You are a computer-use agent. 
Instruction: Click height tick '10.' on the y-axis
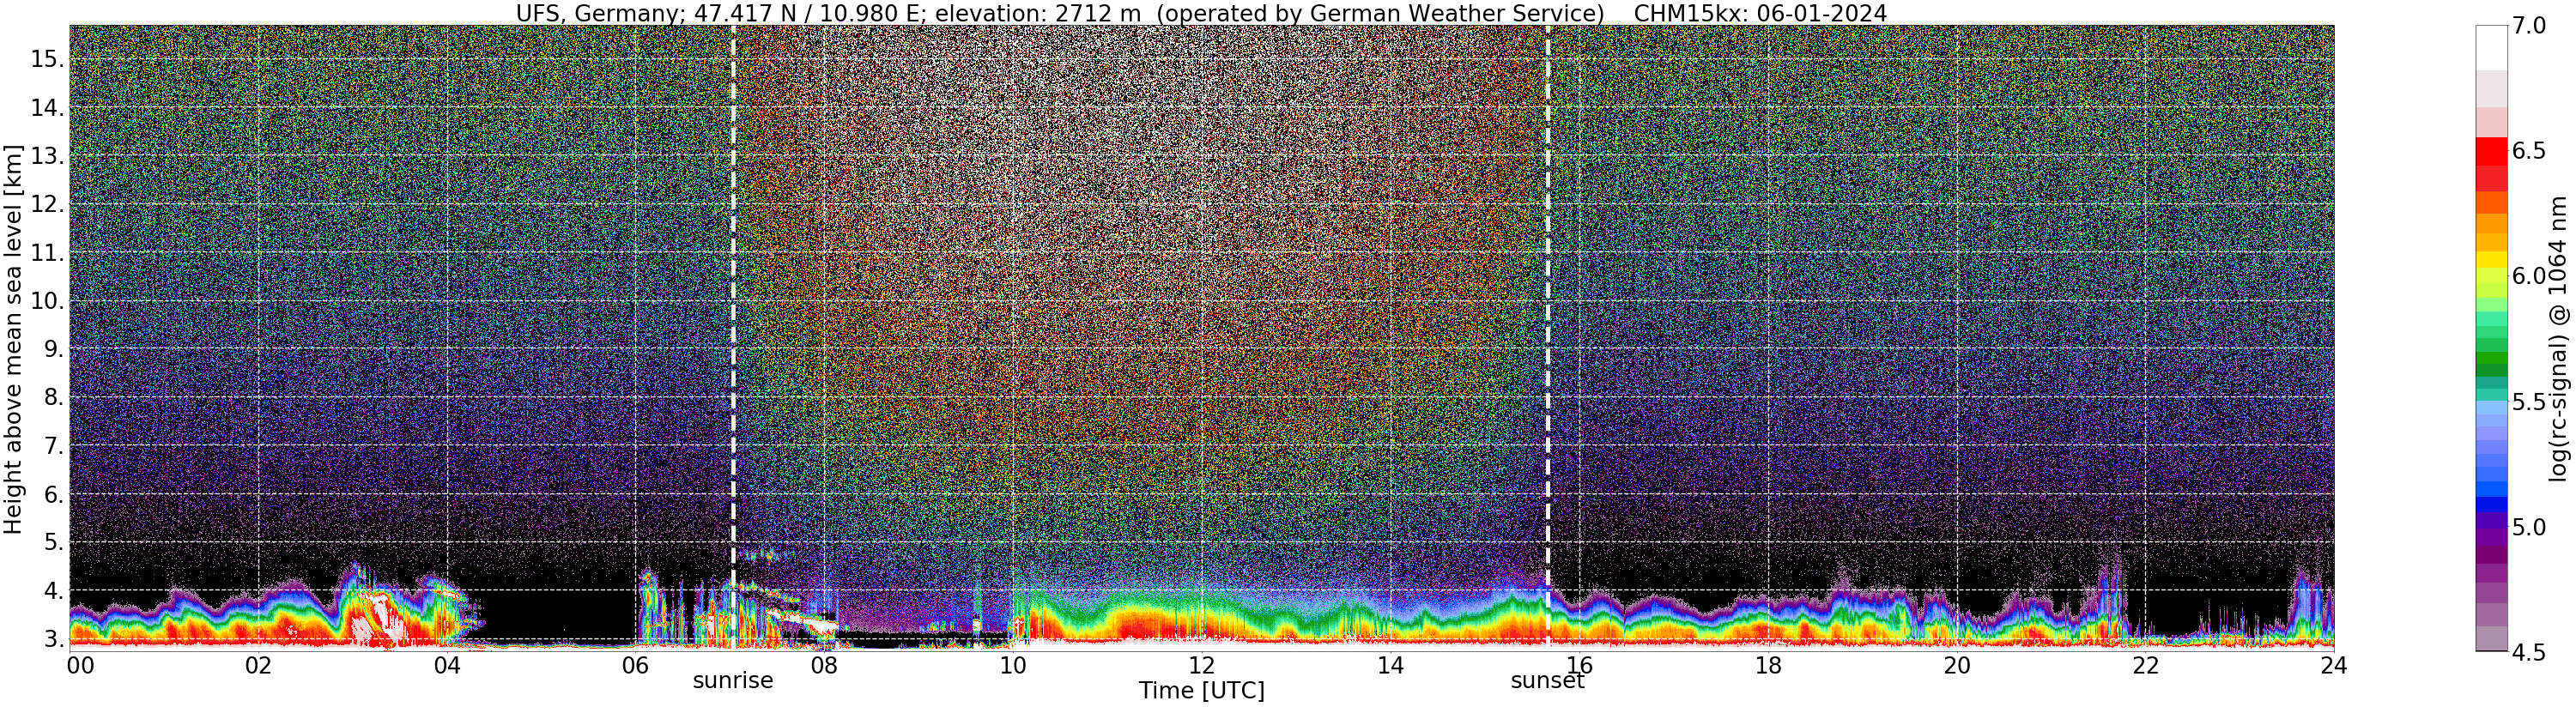click(x=46, y=301)
